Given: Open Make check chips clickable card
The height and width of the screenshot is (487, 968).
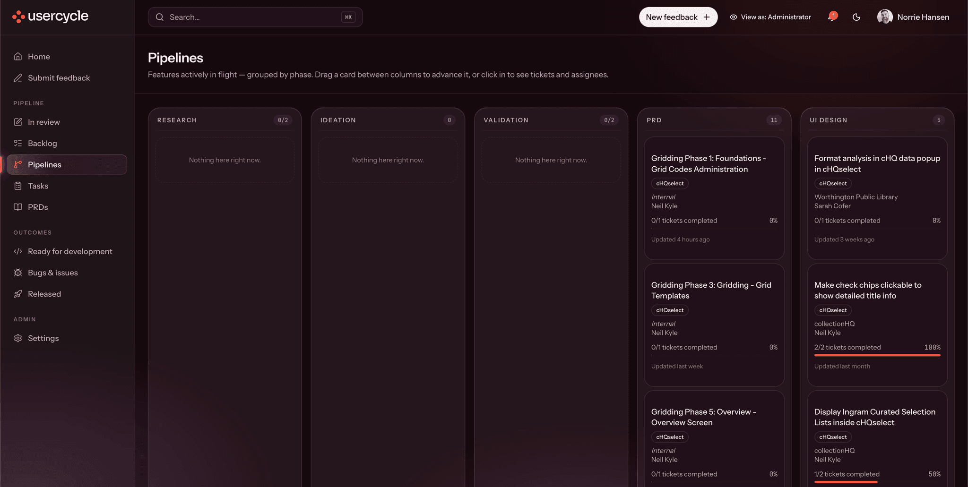Looking at the screenshot, I should (877, 325).
